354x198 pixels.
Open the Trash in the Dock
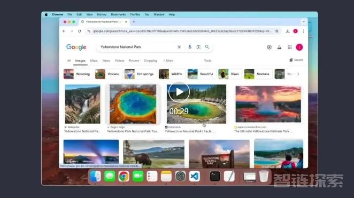coord(264,176)
